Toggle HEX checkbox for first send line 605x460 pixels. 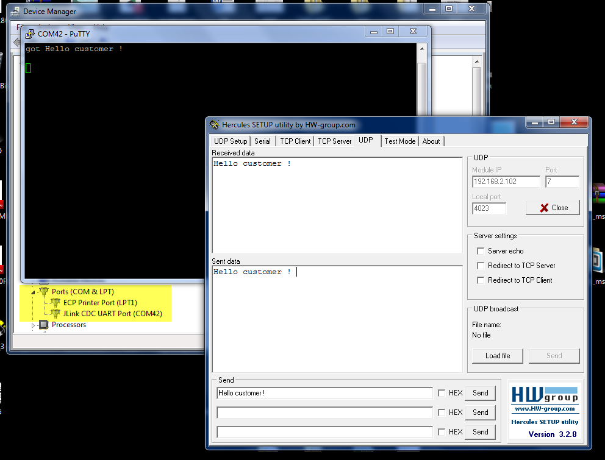click(x=442, y=393)
